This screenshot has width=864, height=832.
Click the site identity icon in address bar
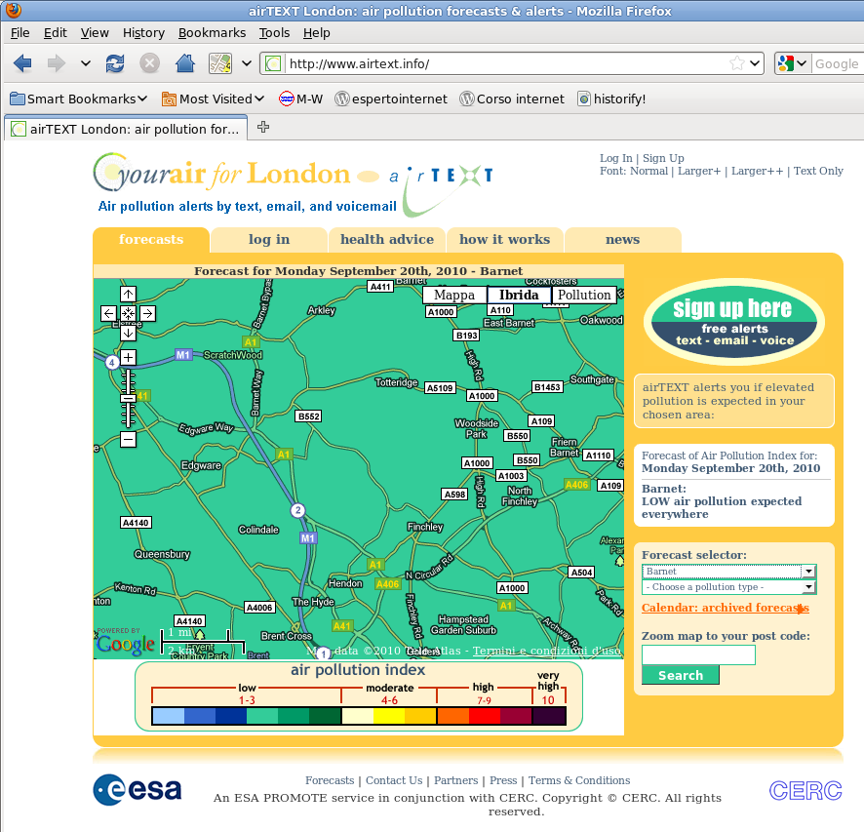[x=273, y=64]
